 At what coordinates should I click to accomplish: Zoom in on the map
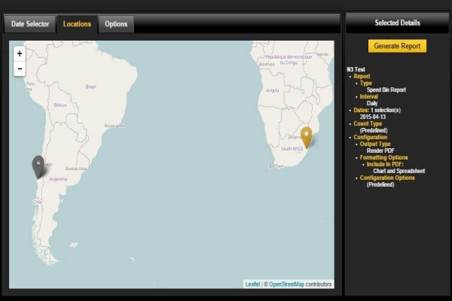click(x=20, y=53)
